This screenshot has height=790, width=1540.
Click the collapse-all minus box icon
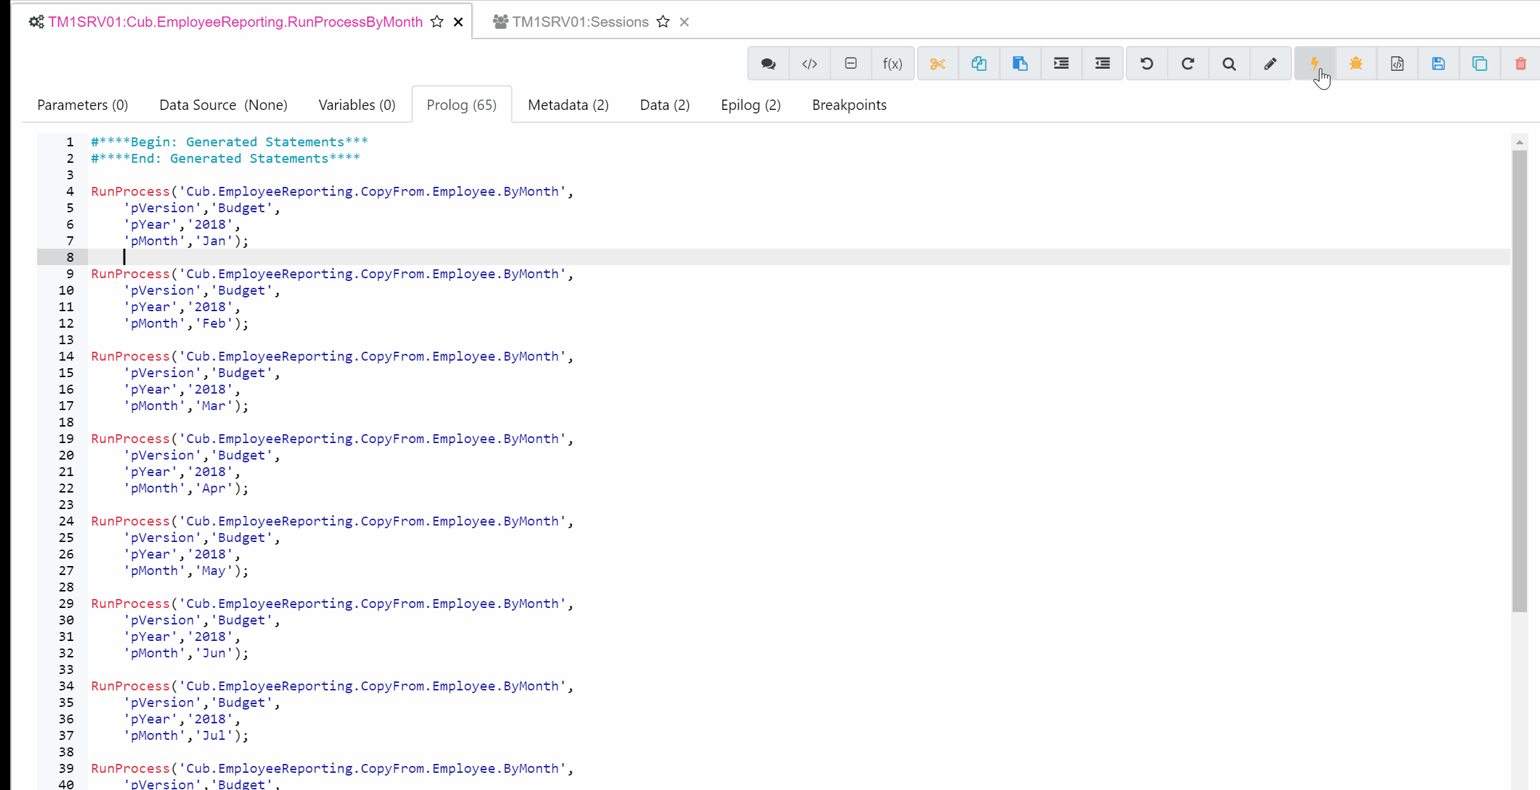tap(850, 64)
